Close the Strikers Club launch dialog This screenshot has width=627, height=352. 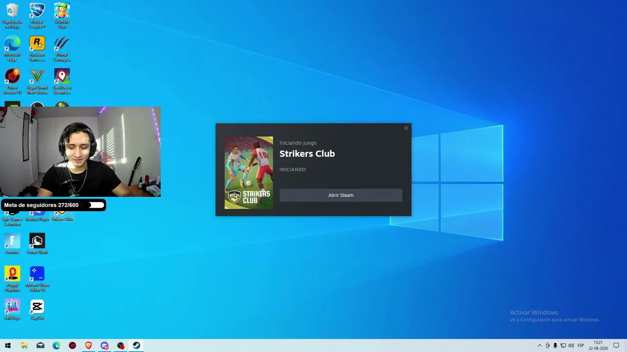[406, 128]
